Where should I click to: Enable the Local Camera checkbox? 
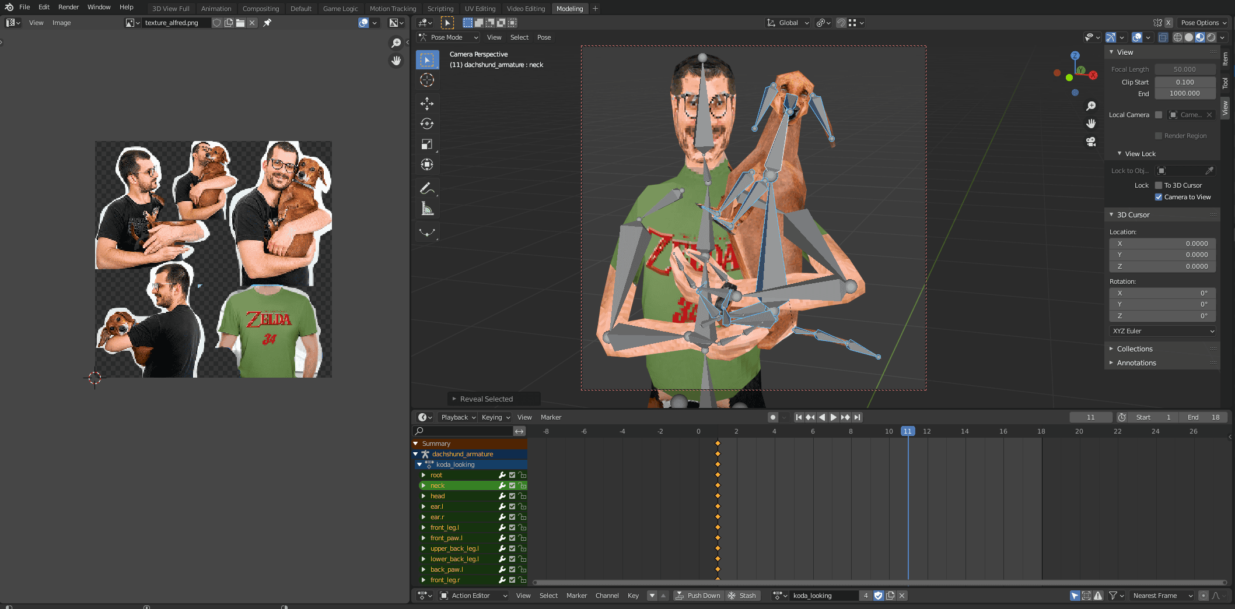pos(1159,115)
